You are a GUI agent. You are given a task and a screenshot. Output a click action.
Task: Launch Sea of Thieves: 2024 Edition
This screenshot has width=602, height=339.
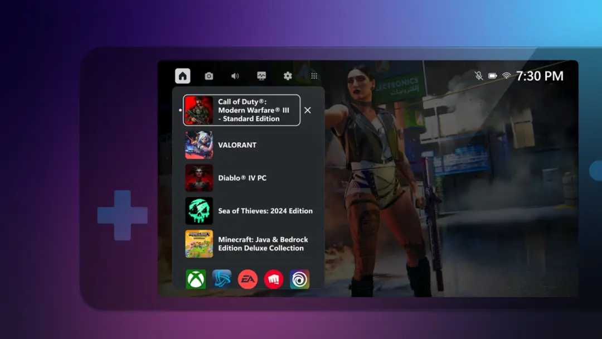(249, 211)
